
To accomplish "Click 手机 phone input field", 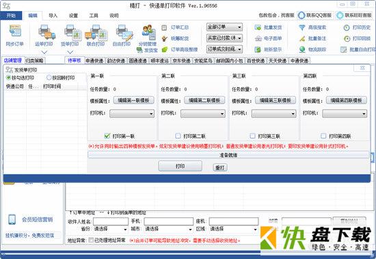I will (169, 221).
